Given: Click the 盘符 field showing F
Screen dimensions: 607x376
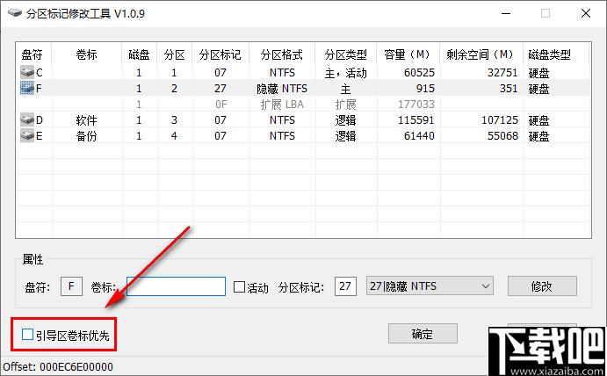Looking at the screenshot, I should click(x=71, y=286).
